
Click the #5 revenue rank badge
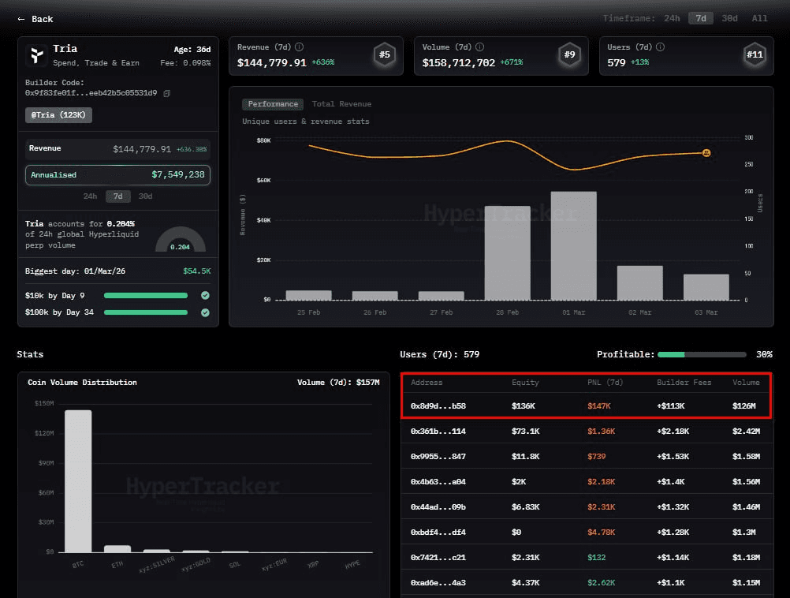tap(384, 55)
